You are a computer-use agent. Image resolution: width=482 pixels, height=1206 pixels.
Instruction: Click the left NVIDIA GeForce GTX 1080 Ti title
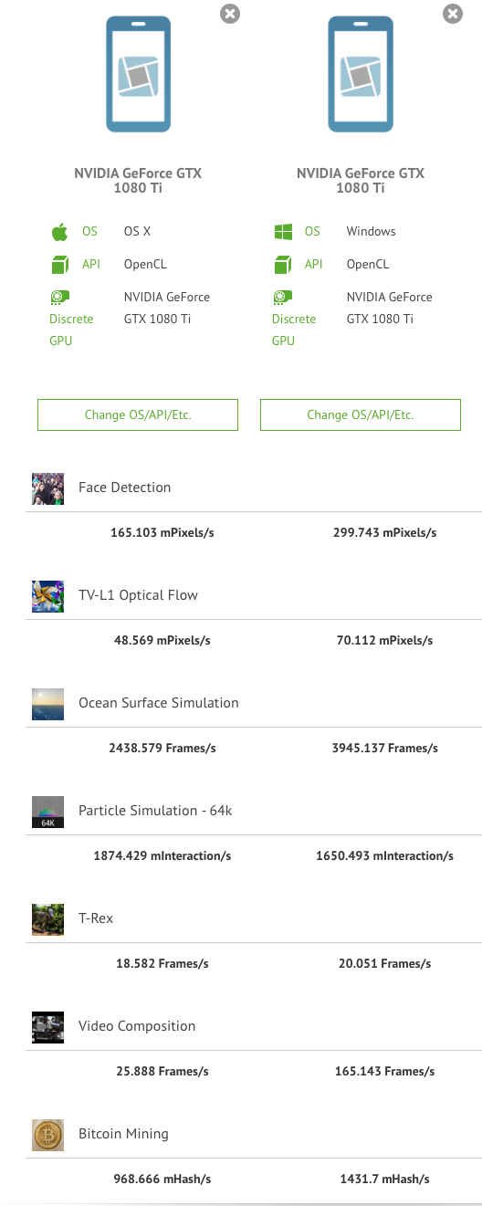138,181
